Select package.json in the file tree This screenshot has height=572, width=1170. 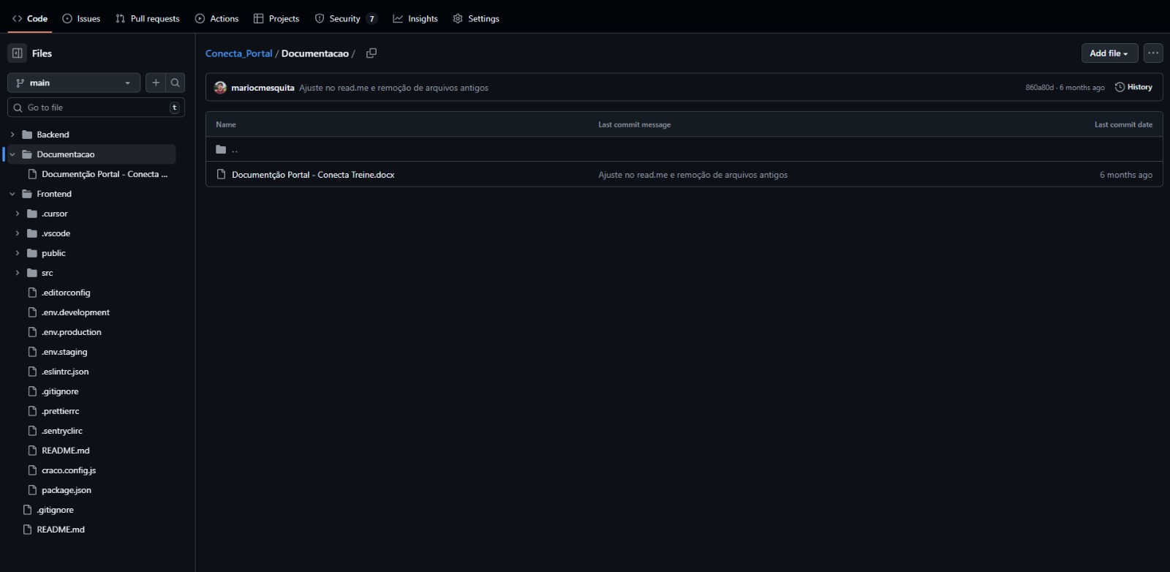click(x=67, y=490)
